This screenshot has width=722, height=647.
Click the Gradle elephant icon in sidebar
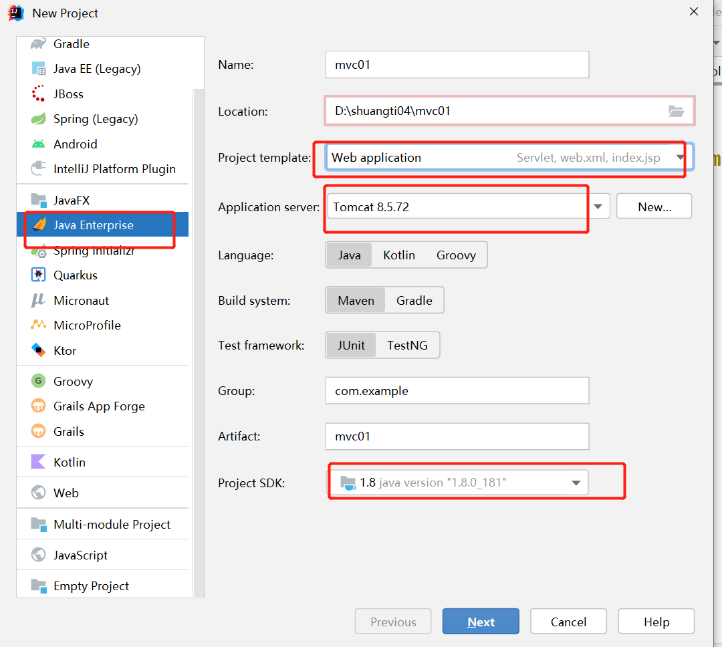point(39,44)
